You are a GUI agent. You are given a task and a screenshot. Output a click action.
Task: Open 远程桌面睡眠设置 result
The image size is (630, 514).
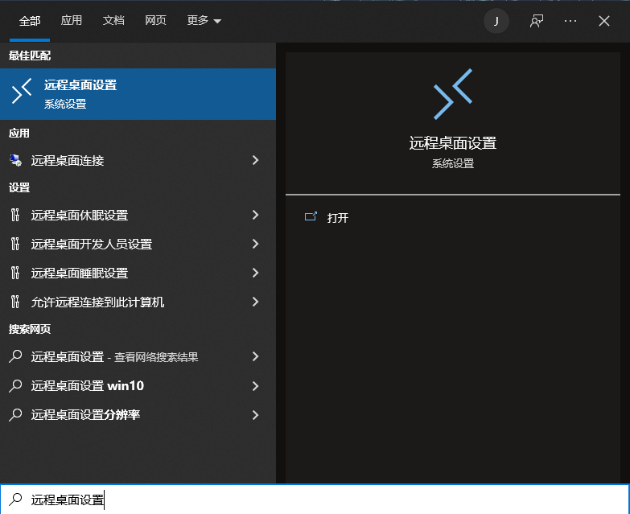coord(138,273)
